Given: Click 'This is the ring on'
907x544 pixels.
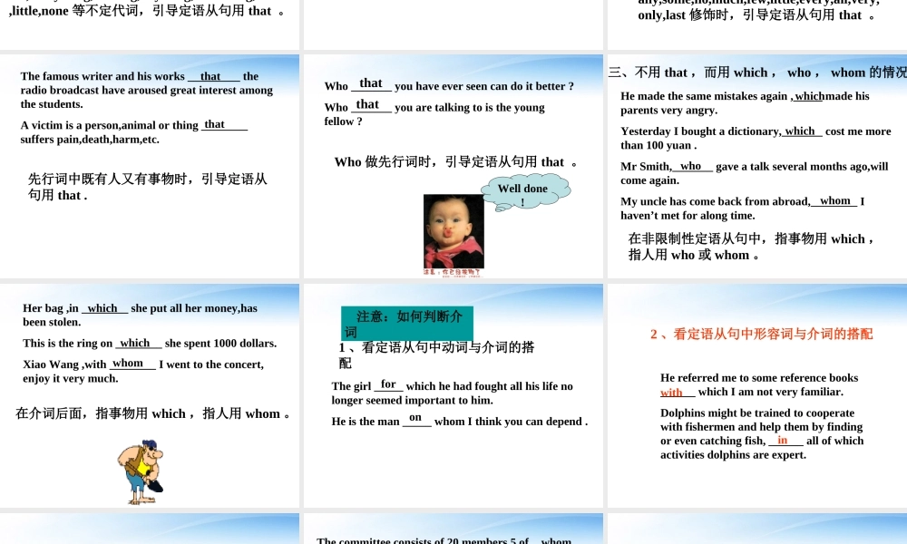Looking at the screenshot, I should (x=68, y=344).
